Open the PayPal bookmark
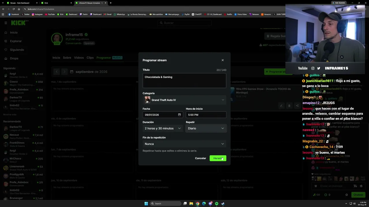Viewport: 369px width, 207px height. [185, 14]
